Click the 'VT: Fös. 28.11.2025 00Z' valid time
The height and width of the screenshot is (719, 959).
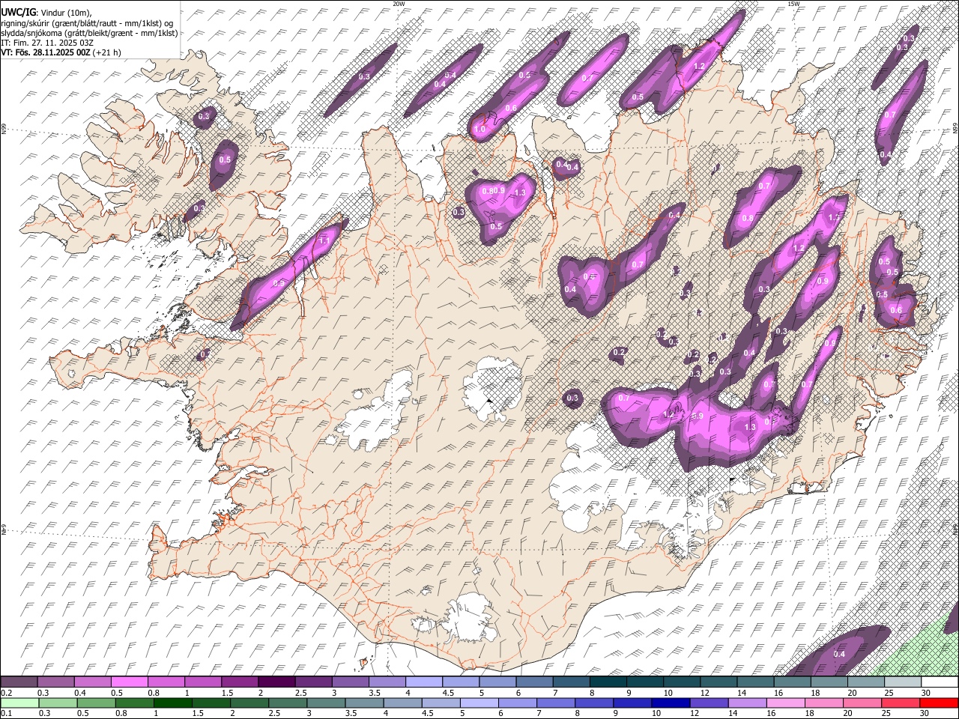point(46,52)
